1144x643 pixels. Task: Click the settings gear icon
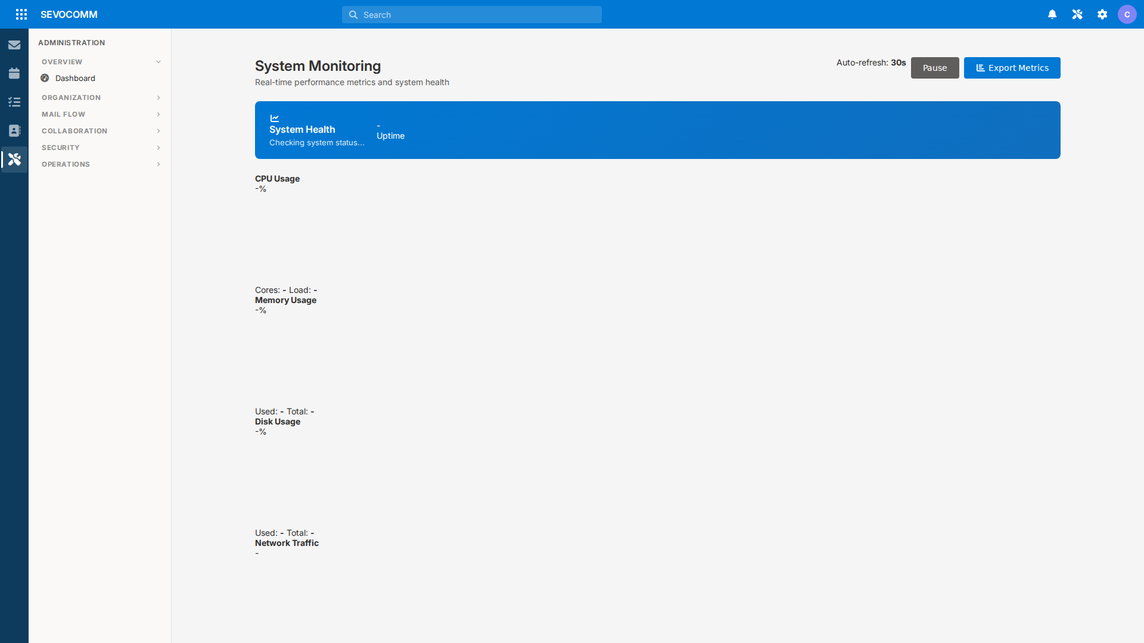coord(1102,14)
